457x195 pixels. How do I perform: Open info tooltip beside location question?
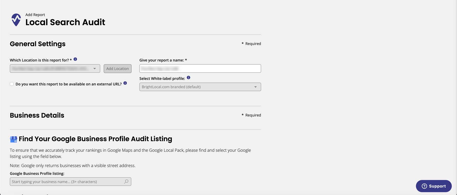pos(75,59)
